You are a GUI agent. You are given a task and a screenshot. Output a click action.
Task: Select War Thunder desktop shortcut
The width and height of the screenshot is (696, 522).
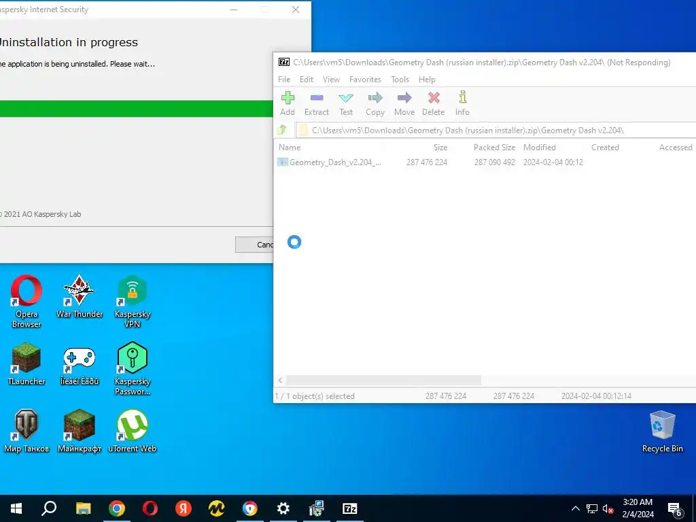pyautogui.click(x=80, y=296)
